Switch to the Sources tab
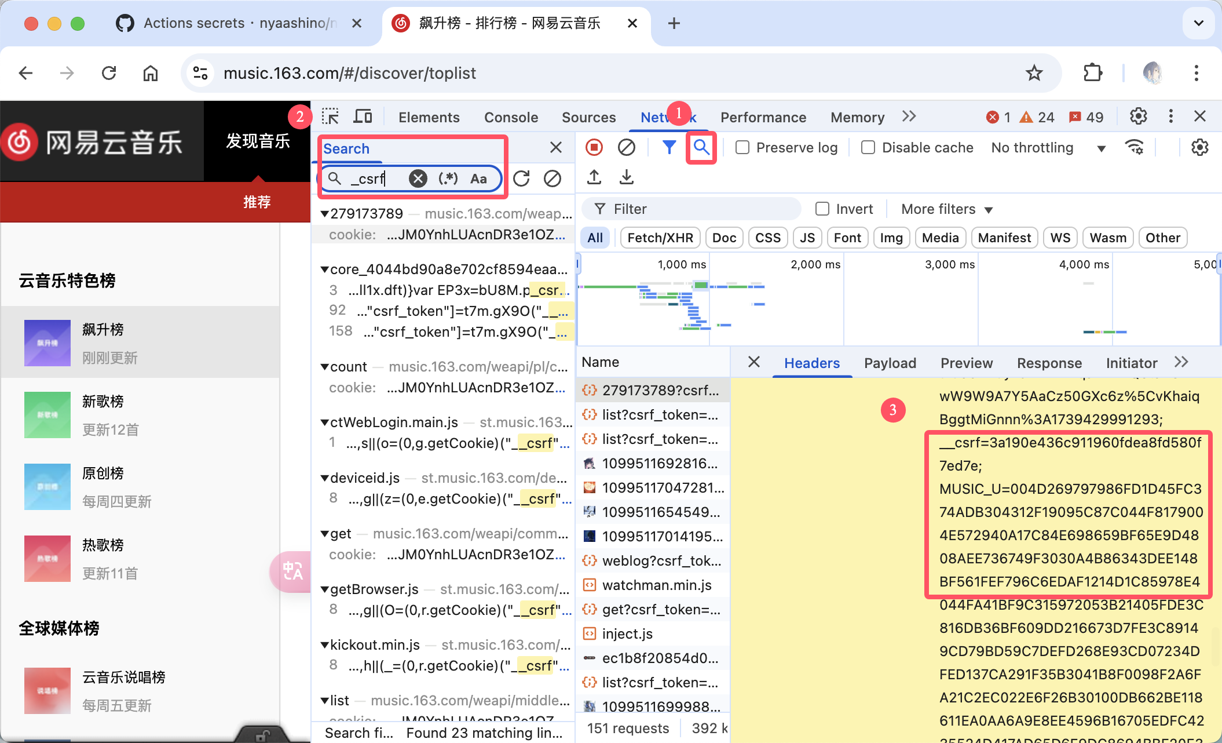1222x743 pixels. 588,117
